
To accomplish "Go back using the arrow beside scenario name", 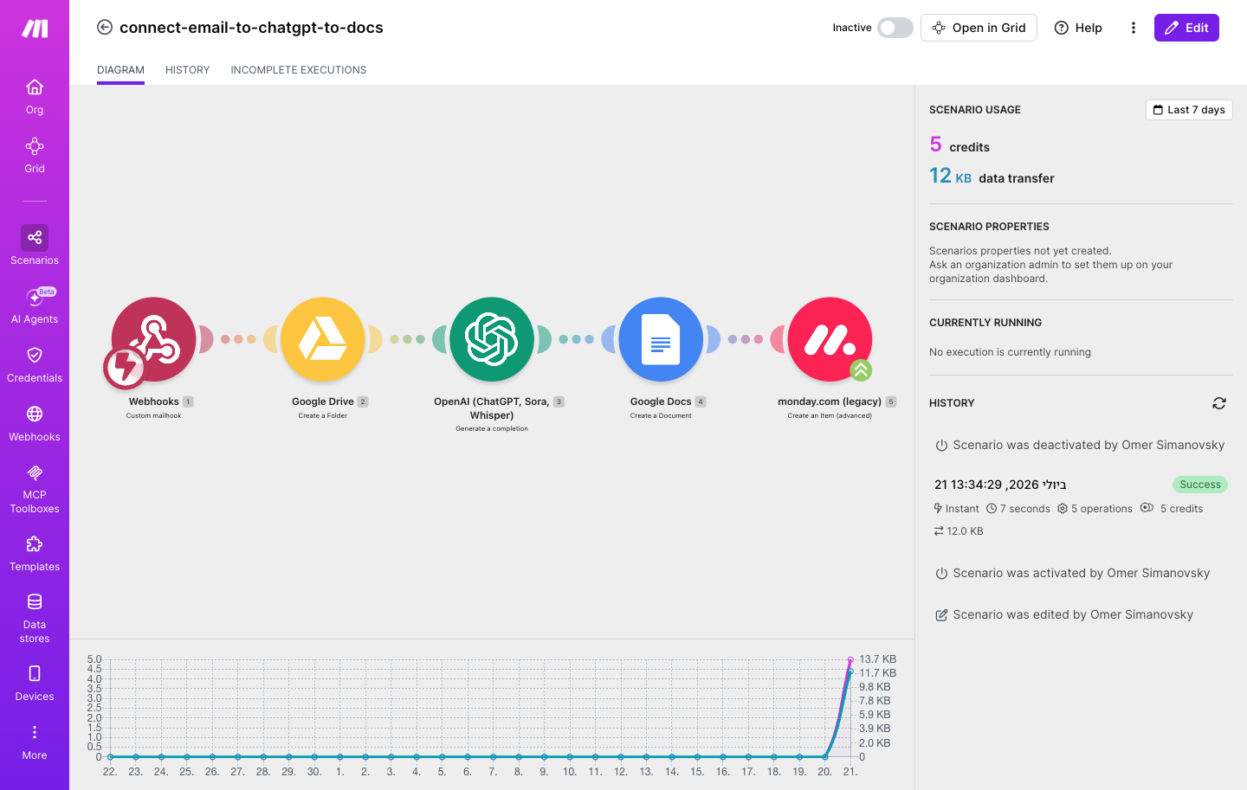I will pyautogui.click(x=105, y=28).
